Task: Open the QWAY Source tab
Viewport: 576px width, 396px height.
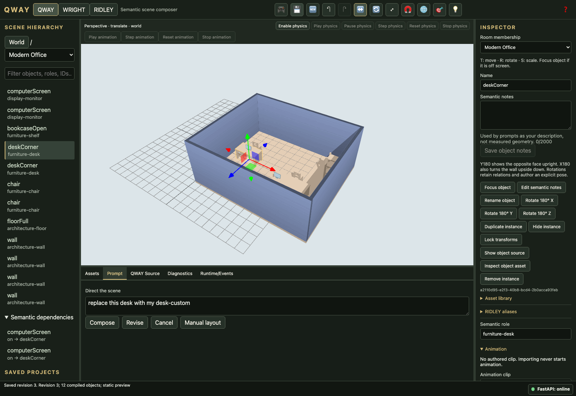Action: tap(145, 274)
